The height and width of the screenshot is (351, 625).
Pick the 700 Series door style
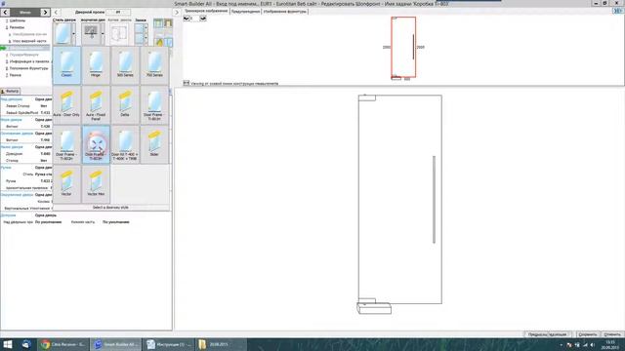[x=154, y=65]
